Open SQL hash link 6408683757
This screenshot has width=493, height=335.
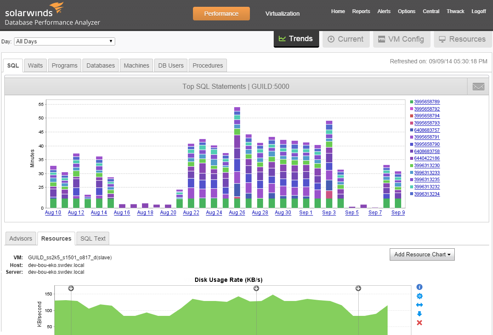[x=427, y=130]
